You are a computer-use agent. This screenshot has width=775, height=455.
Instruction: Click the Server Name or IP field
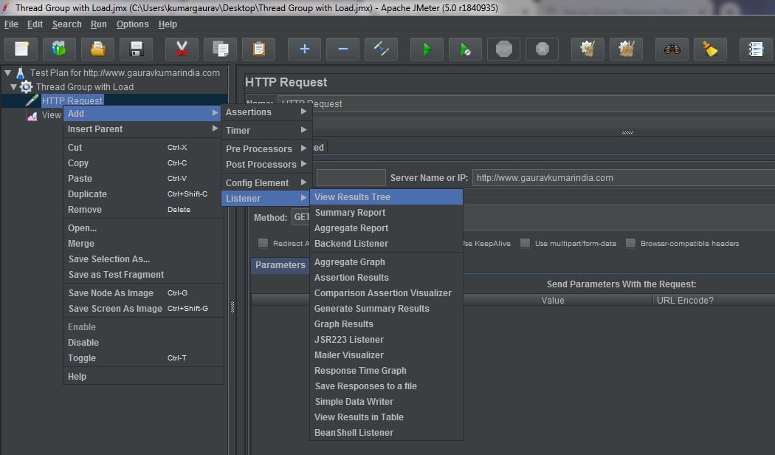coord(621,178)
